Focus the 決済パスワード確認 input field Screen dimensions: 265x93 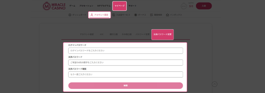(126, 74)
